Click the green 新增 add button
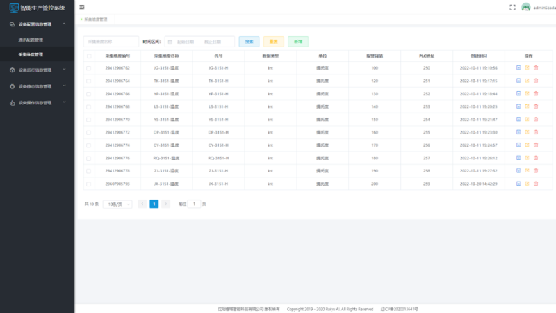 tap(298, 42)
